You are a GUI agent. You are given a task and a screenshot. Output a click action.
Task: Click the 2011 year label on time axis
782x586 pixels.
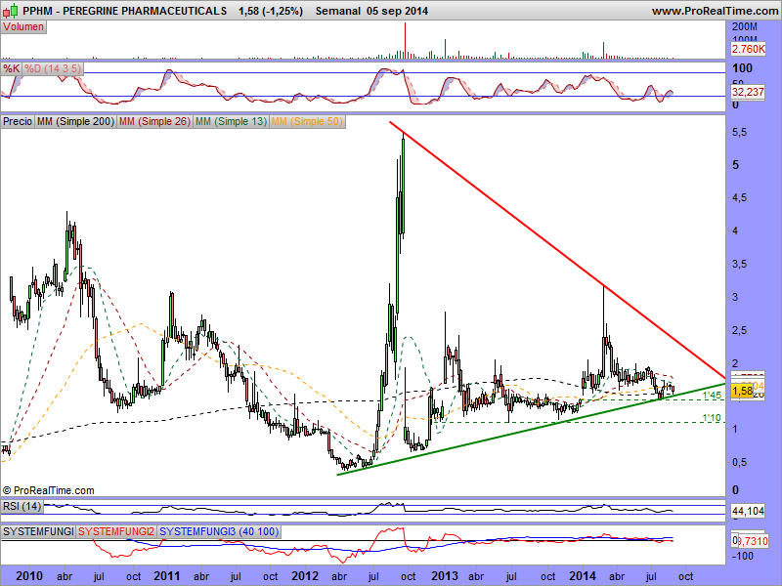coord(166,576)
